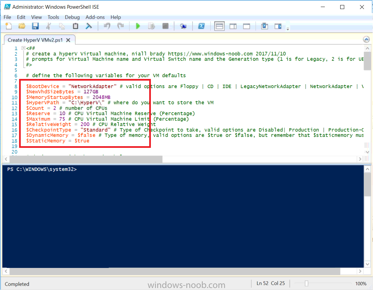Open the File menu
Image resolution: width=373 pixels, height=290 pixels.
pyautogui.click(x=7, y=17)
